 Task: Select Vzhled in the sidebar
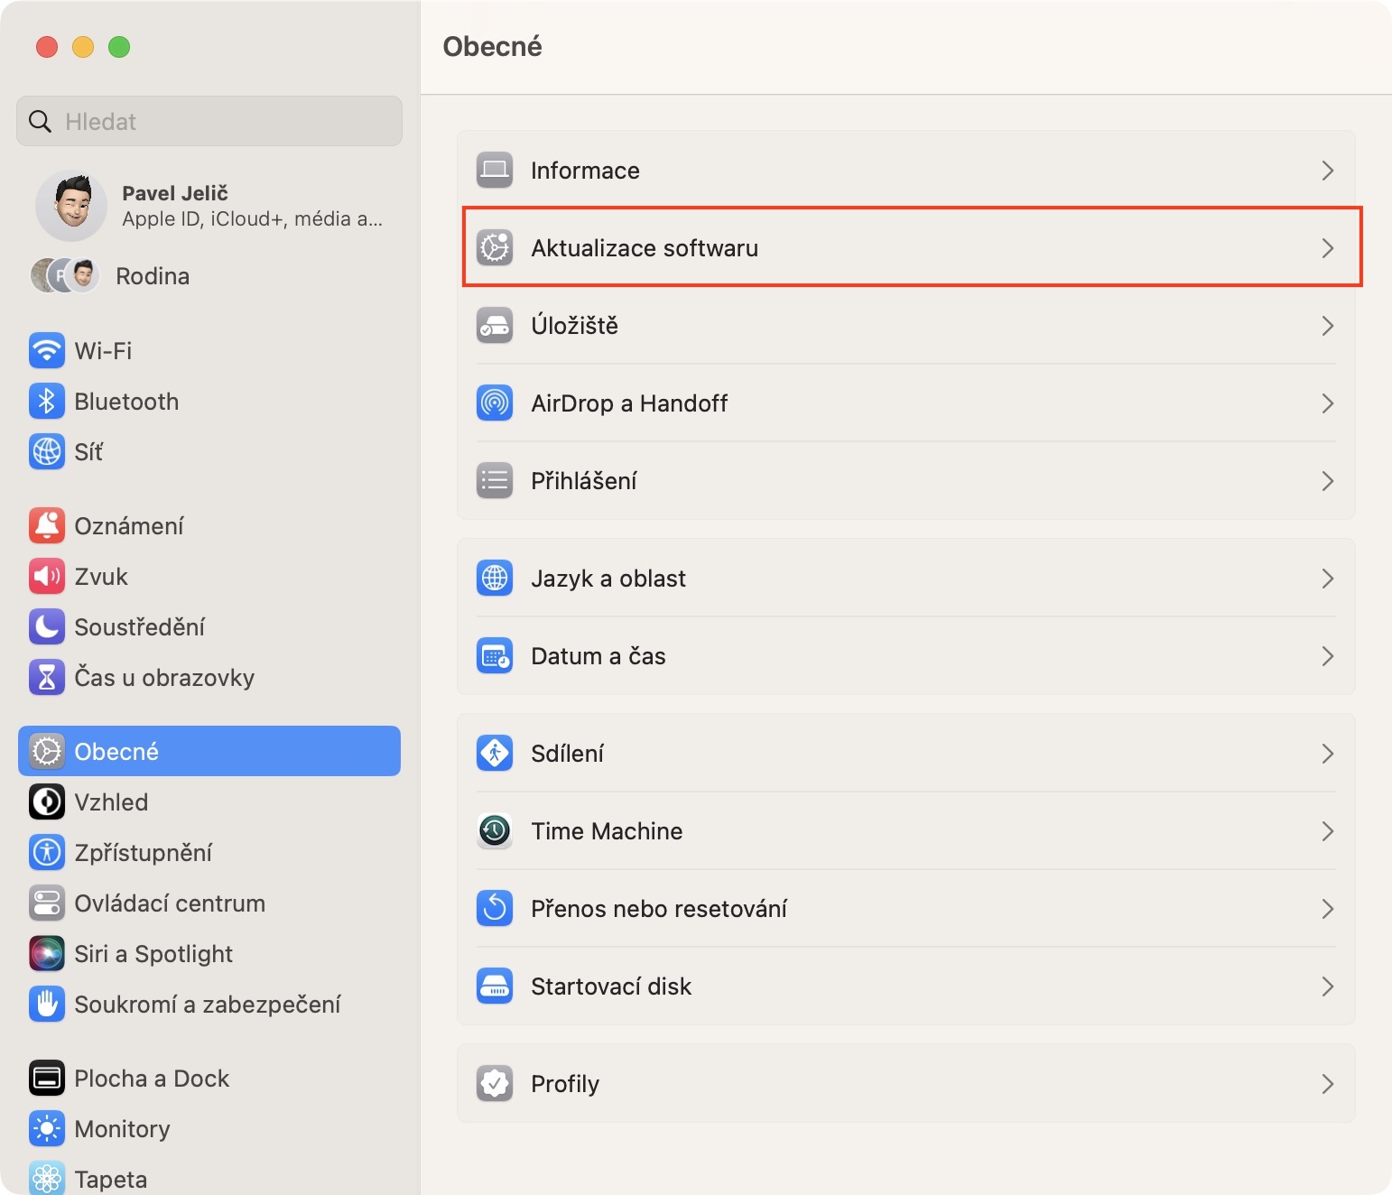tap(111, 802)
